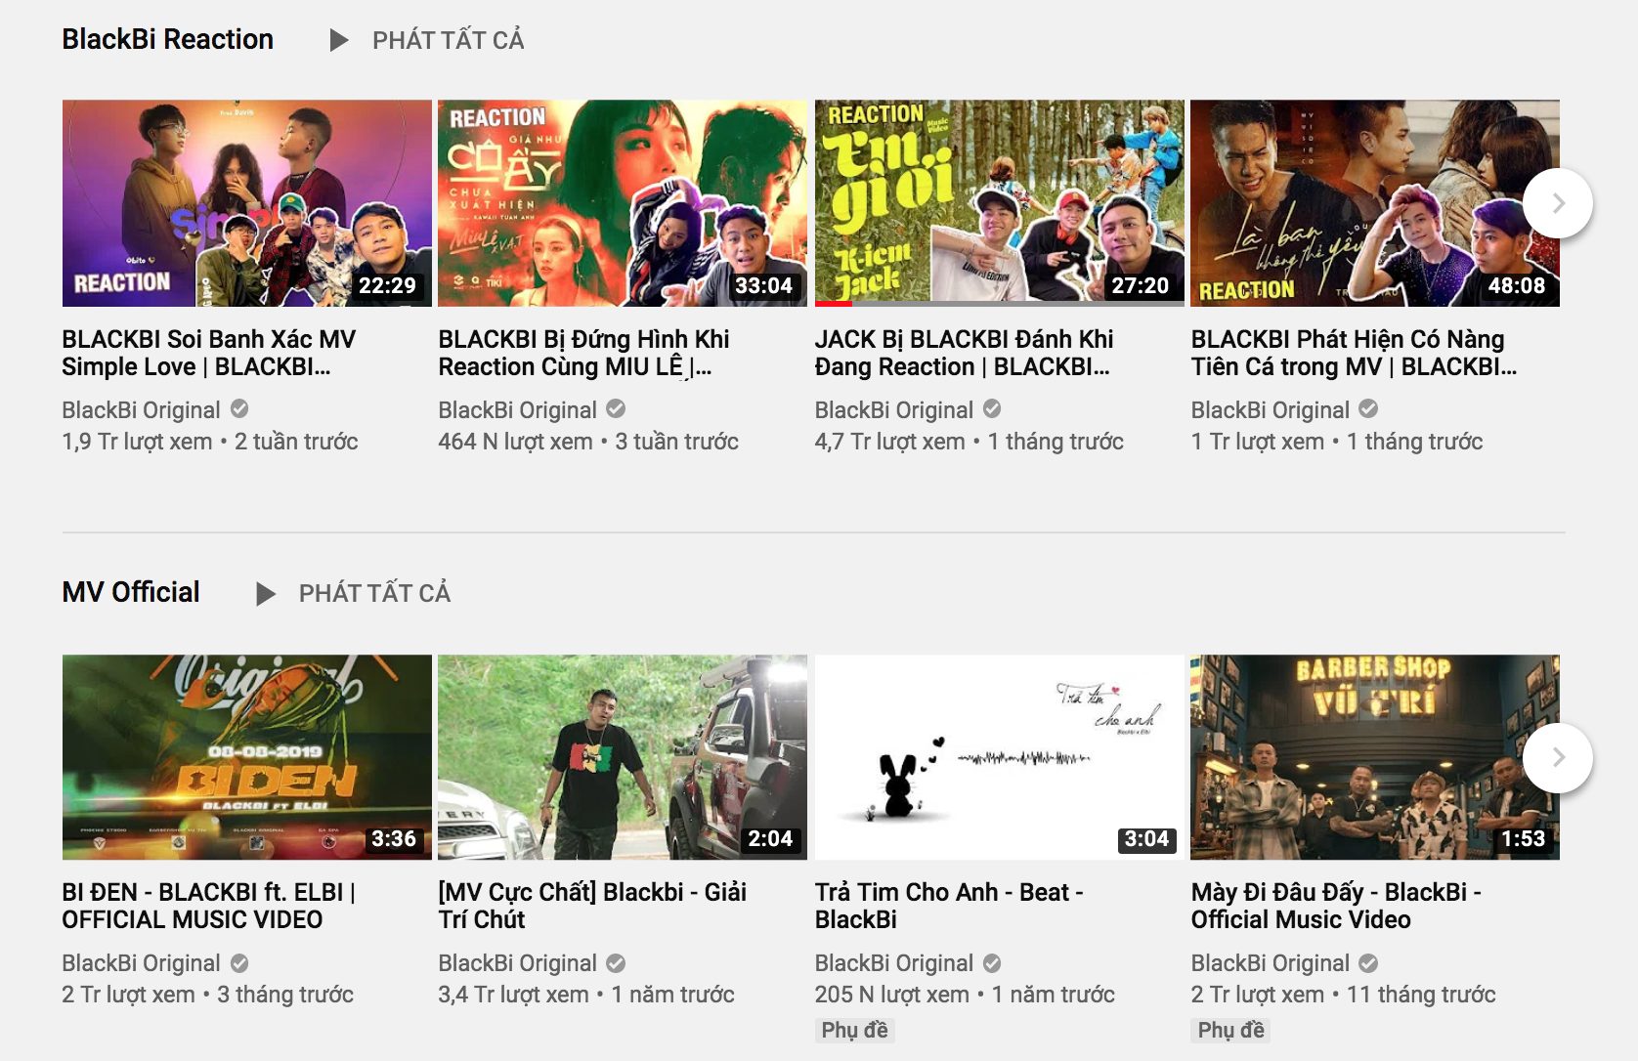Click play icon beside BlackBi Reaction heading
The height and width of the screenshot is (1061, 1638).
pos(339,40)
